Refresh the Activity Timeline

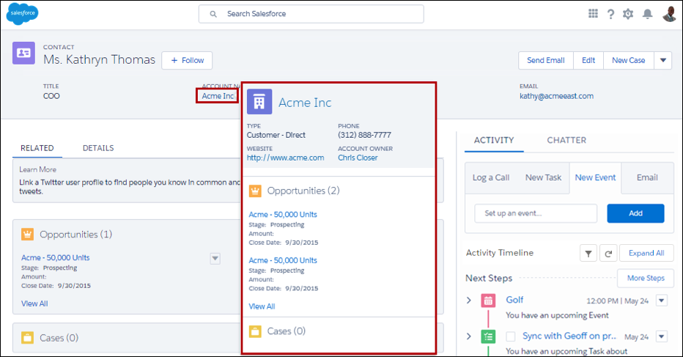[x=608, y=253]
